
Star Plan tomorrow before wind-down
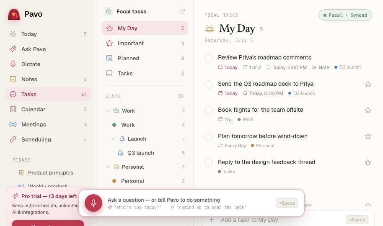click(368, 136)
